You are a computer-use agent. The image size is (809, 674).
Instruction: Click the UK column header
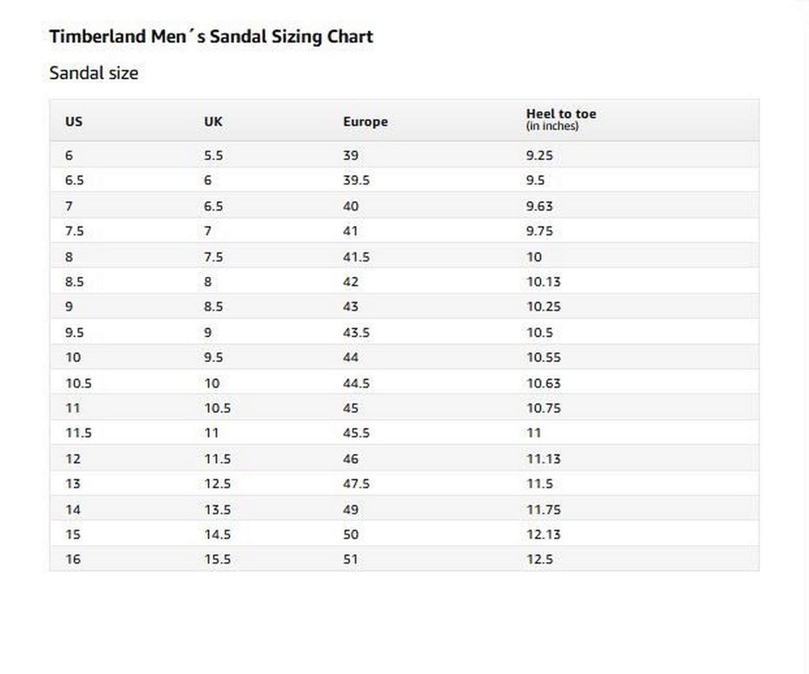pyautogui.click(x=213, y=122)
